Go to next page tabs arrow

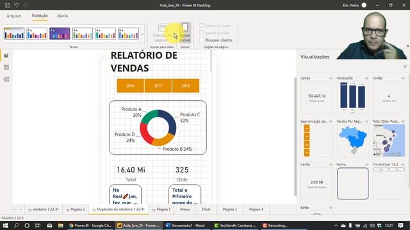click(21, 209)
